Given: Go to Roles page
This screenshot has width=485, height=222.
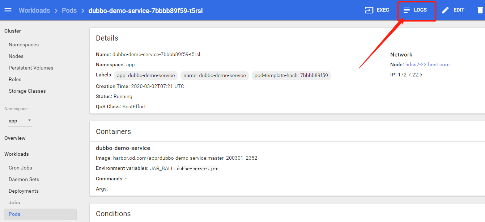Looking at the screenshot, I should pos(15,79).
